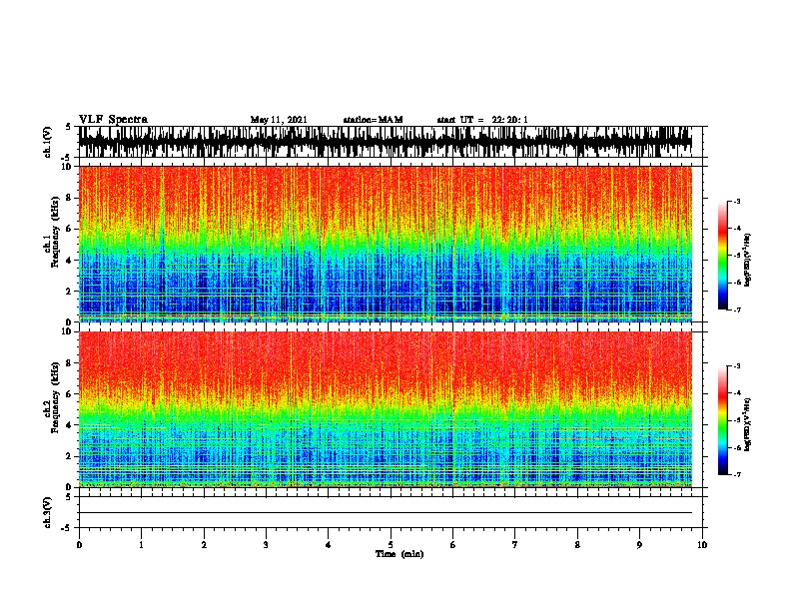Click the "5" tick on the time axis
The image size is (791, 611).
click(x=391, y=545)
